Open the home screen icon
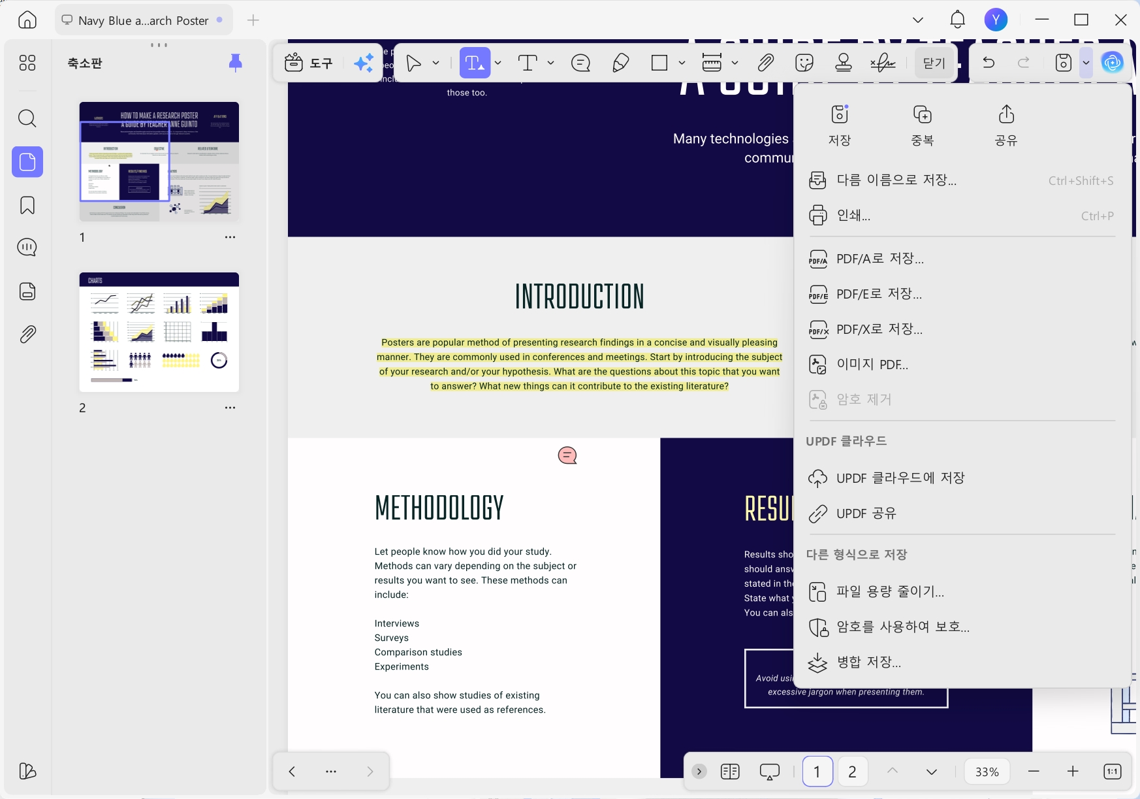Viewport: 1140px width, 799px height. [27, 20]
